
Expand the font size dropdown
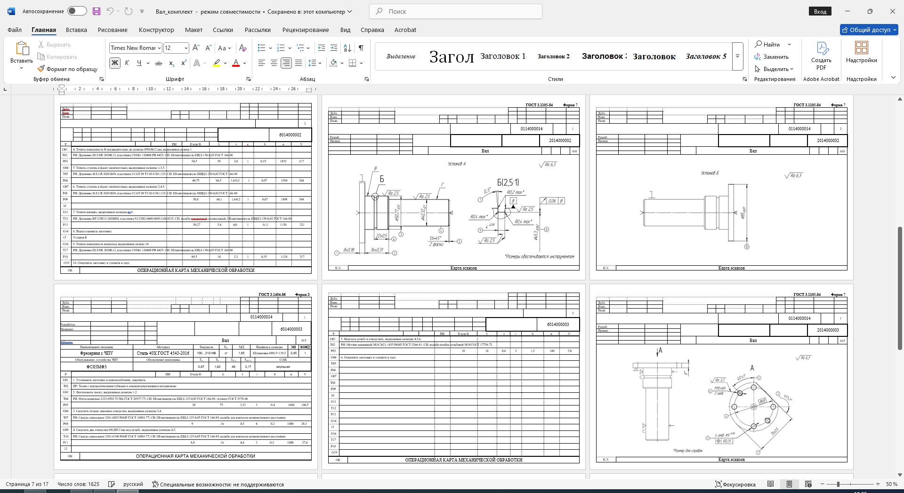point(186,48)
